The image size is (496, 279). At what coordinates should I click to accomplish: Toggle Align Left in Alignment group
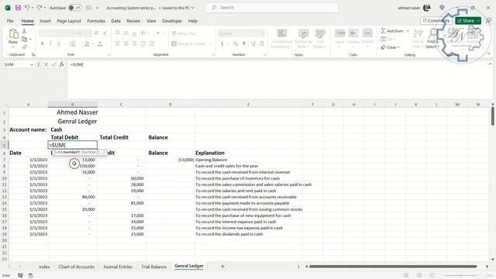click(x=118, y=43)
